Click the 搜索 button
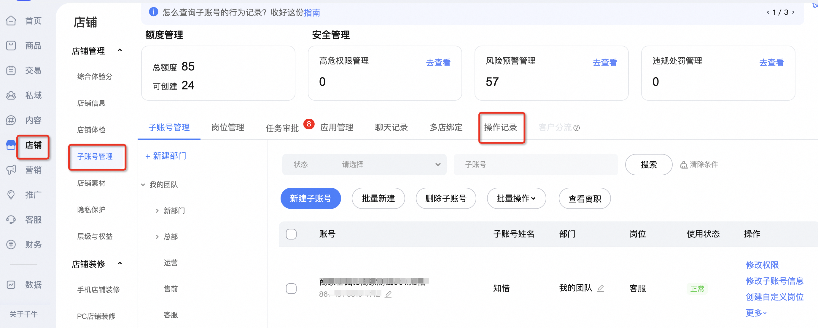Screen dimensions: 818x328 tap(649, 165)
